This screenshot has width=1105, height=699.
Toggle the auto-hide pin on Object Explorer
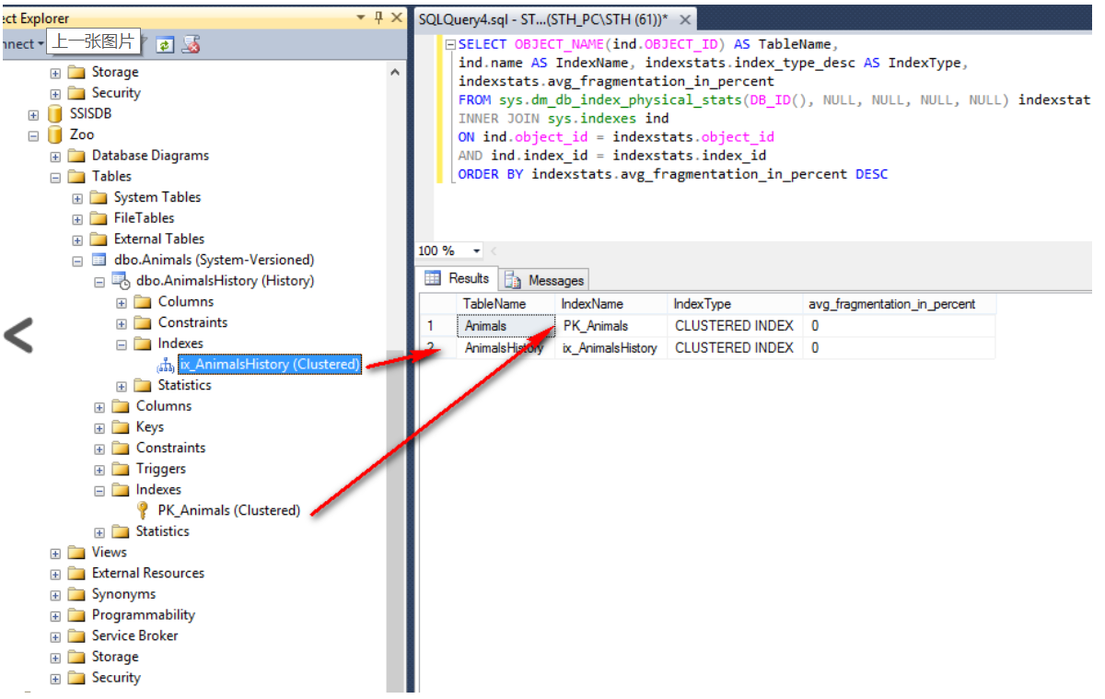click(378, 17)
